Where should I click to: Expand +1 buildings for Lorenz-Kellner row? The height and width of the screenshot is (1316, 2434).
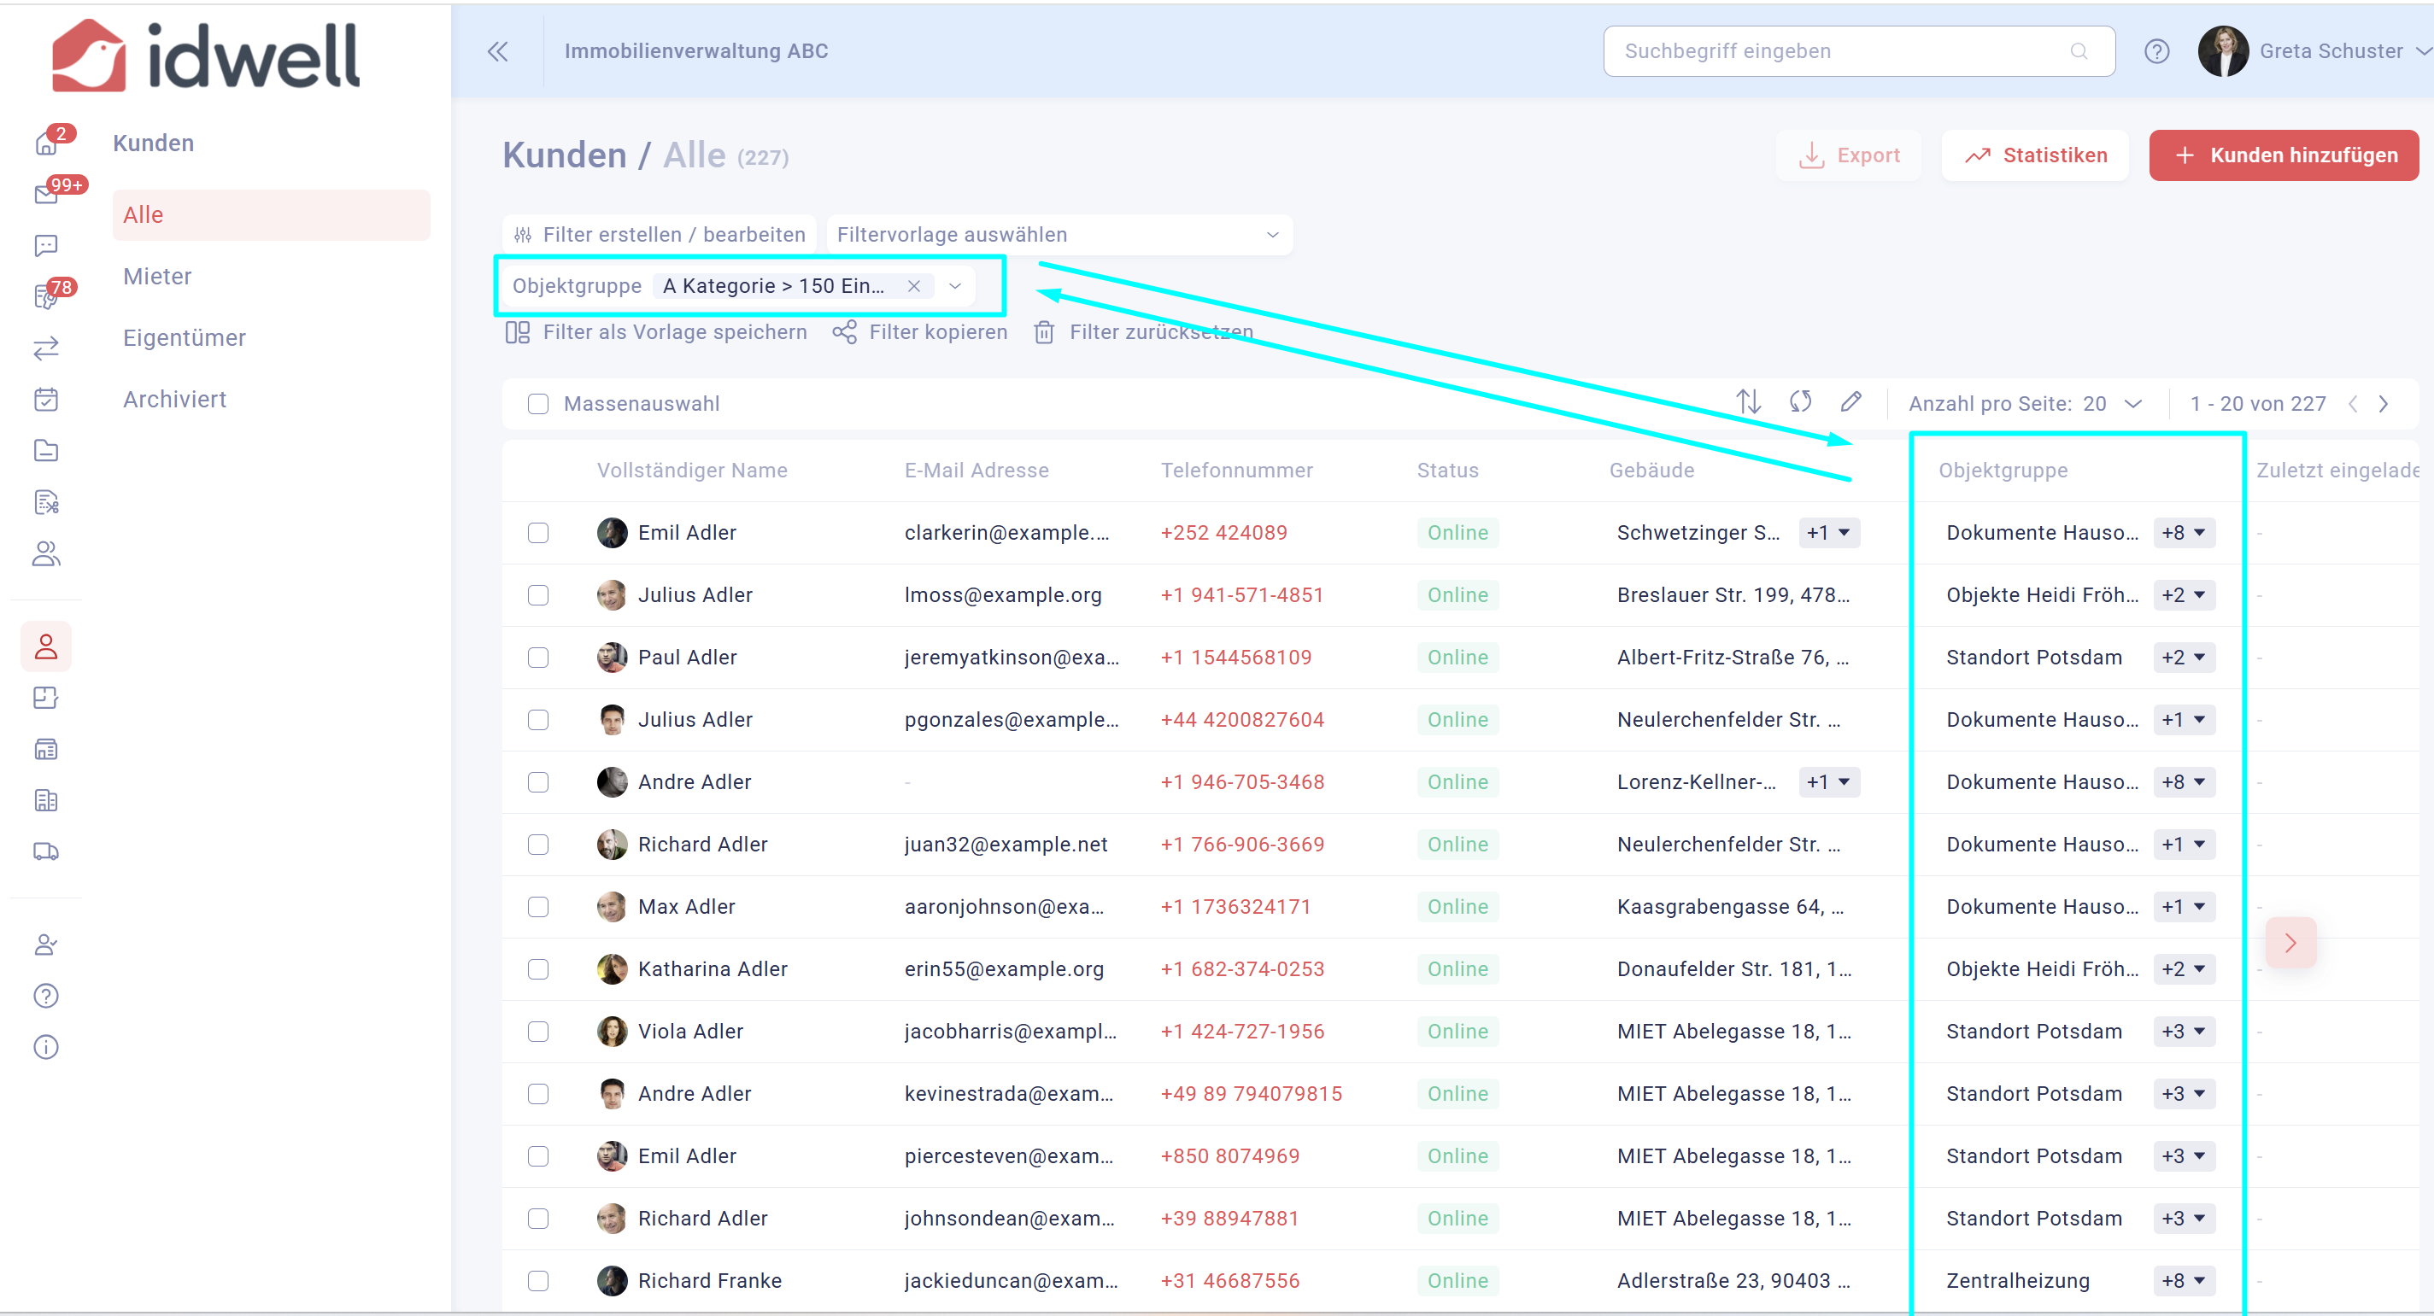pos(1829,782)
